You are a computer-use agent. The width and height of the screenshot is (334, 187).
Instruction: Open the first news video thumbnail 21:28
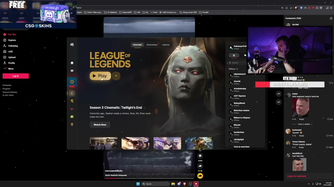(104, 143)
